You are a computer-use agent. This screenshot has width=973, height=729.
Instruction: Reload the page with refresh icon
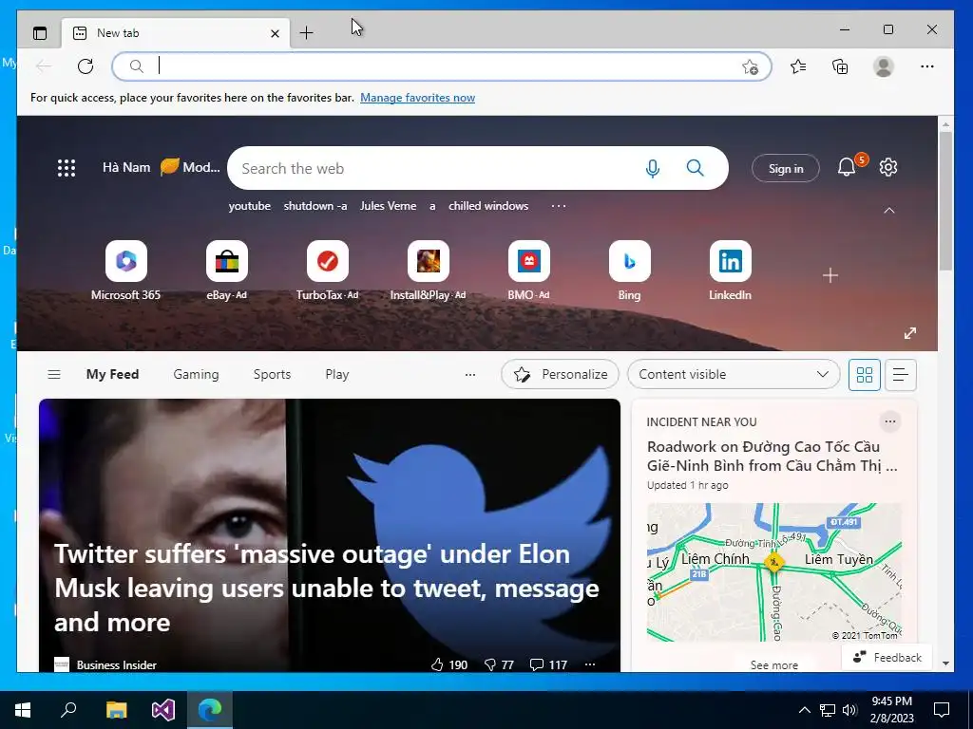tap(86, 66)
